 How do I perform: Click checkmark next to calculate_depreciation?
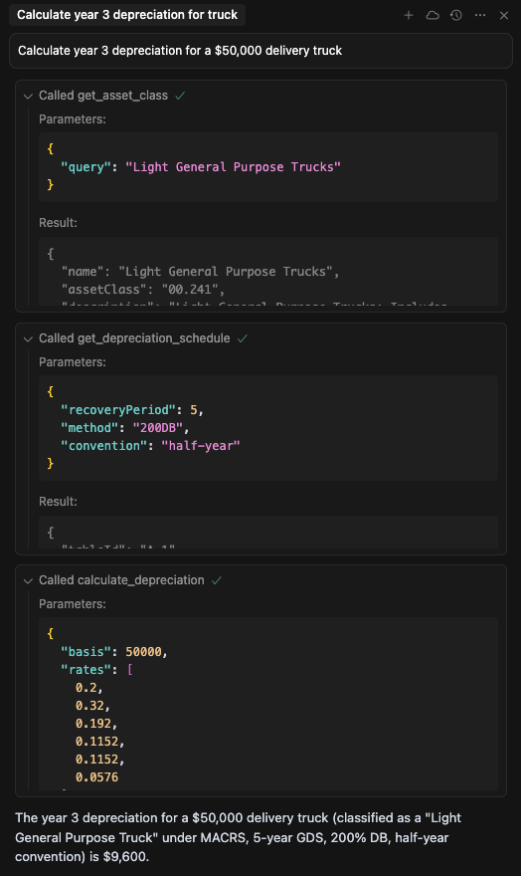point(217,580)
